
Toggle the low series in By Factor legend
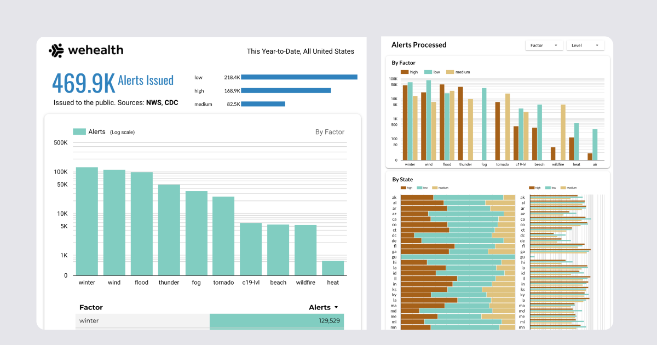(432, 72)
